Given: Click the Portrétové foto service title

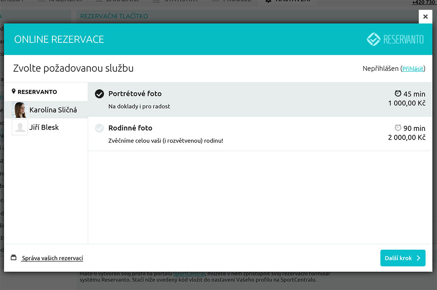Looking at the screenshot, I should click(x=135, y=94).
